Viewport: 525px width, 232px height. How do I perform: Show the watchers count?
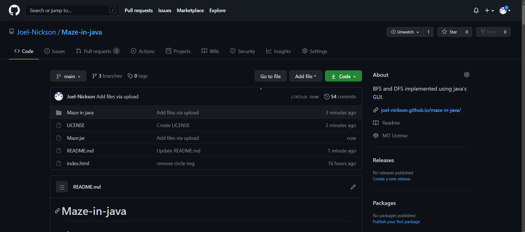click(x=428, y=32)
